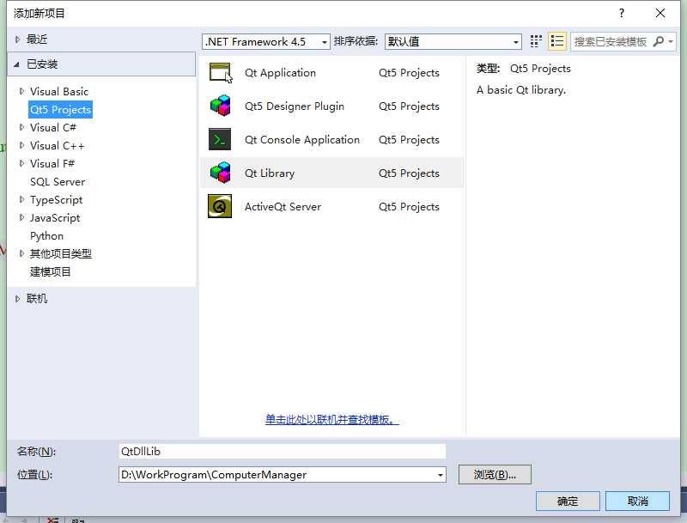Select the ActiveQt Server template name
This screenshot has height=523, width=687.
tap(283, 207)
